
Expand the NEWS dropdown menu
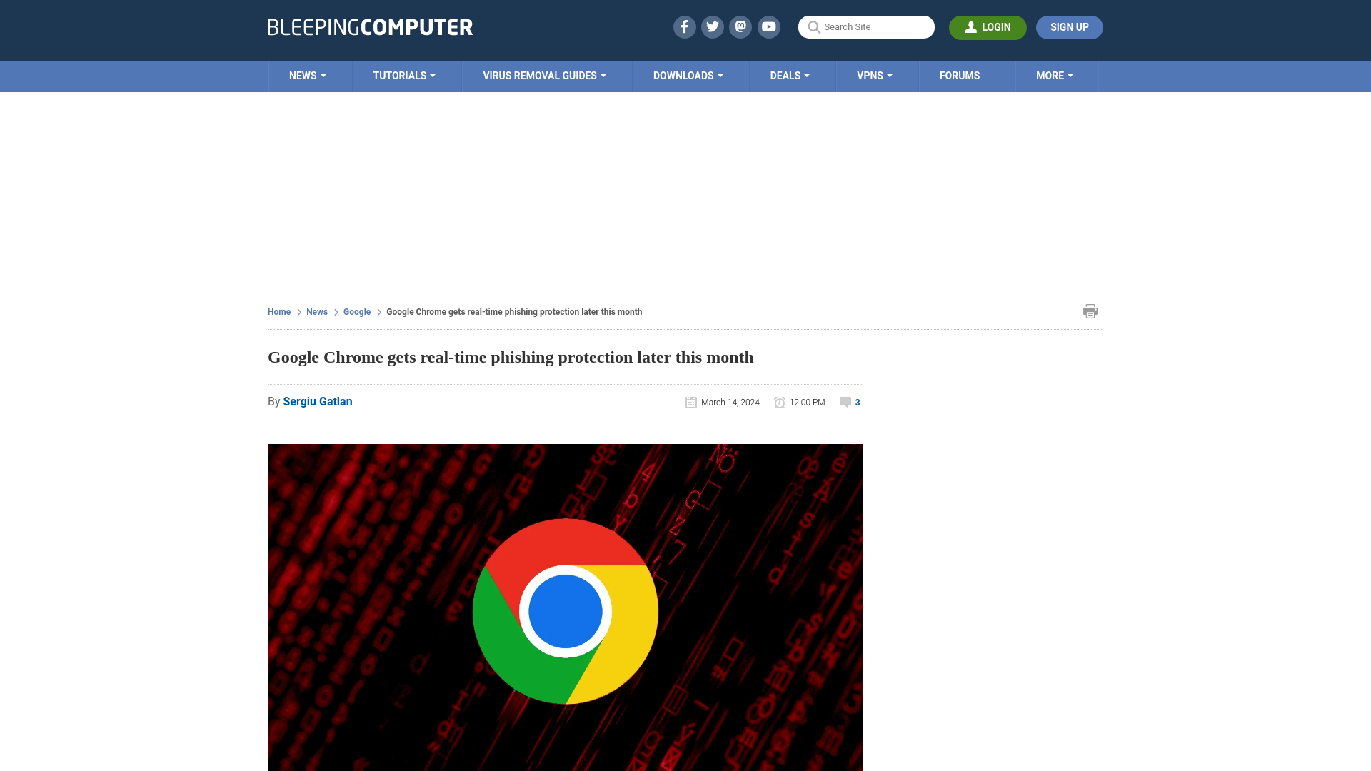click(308, 75)
